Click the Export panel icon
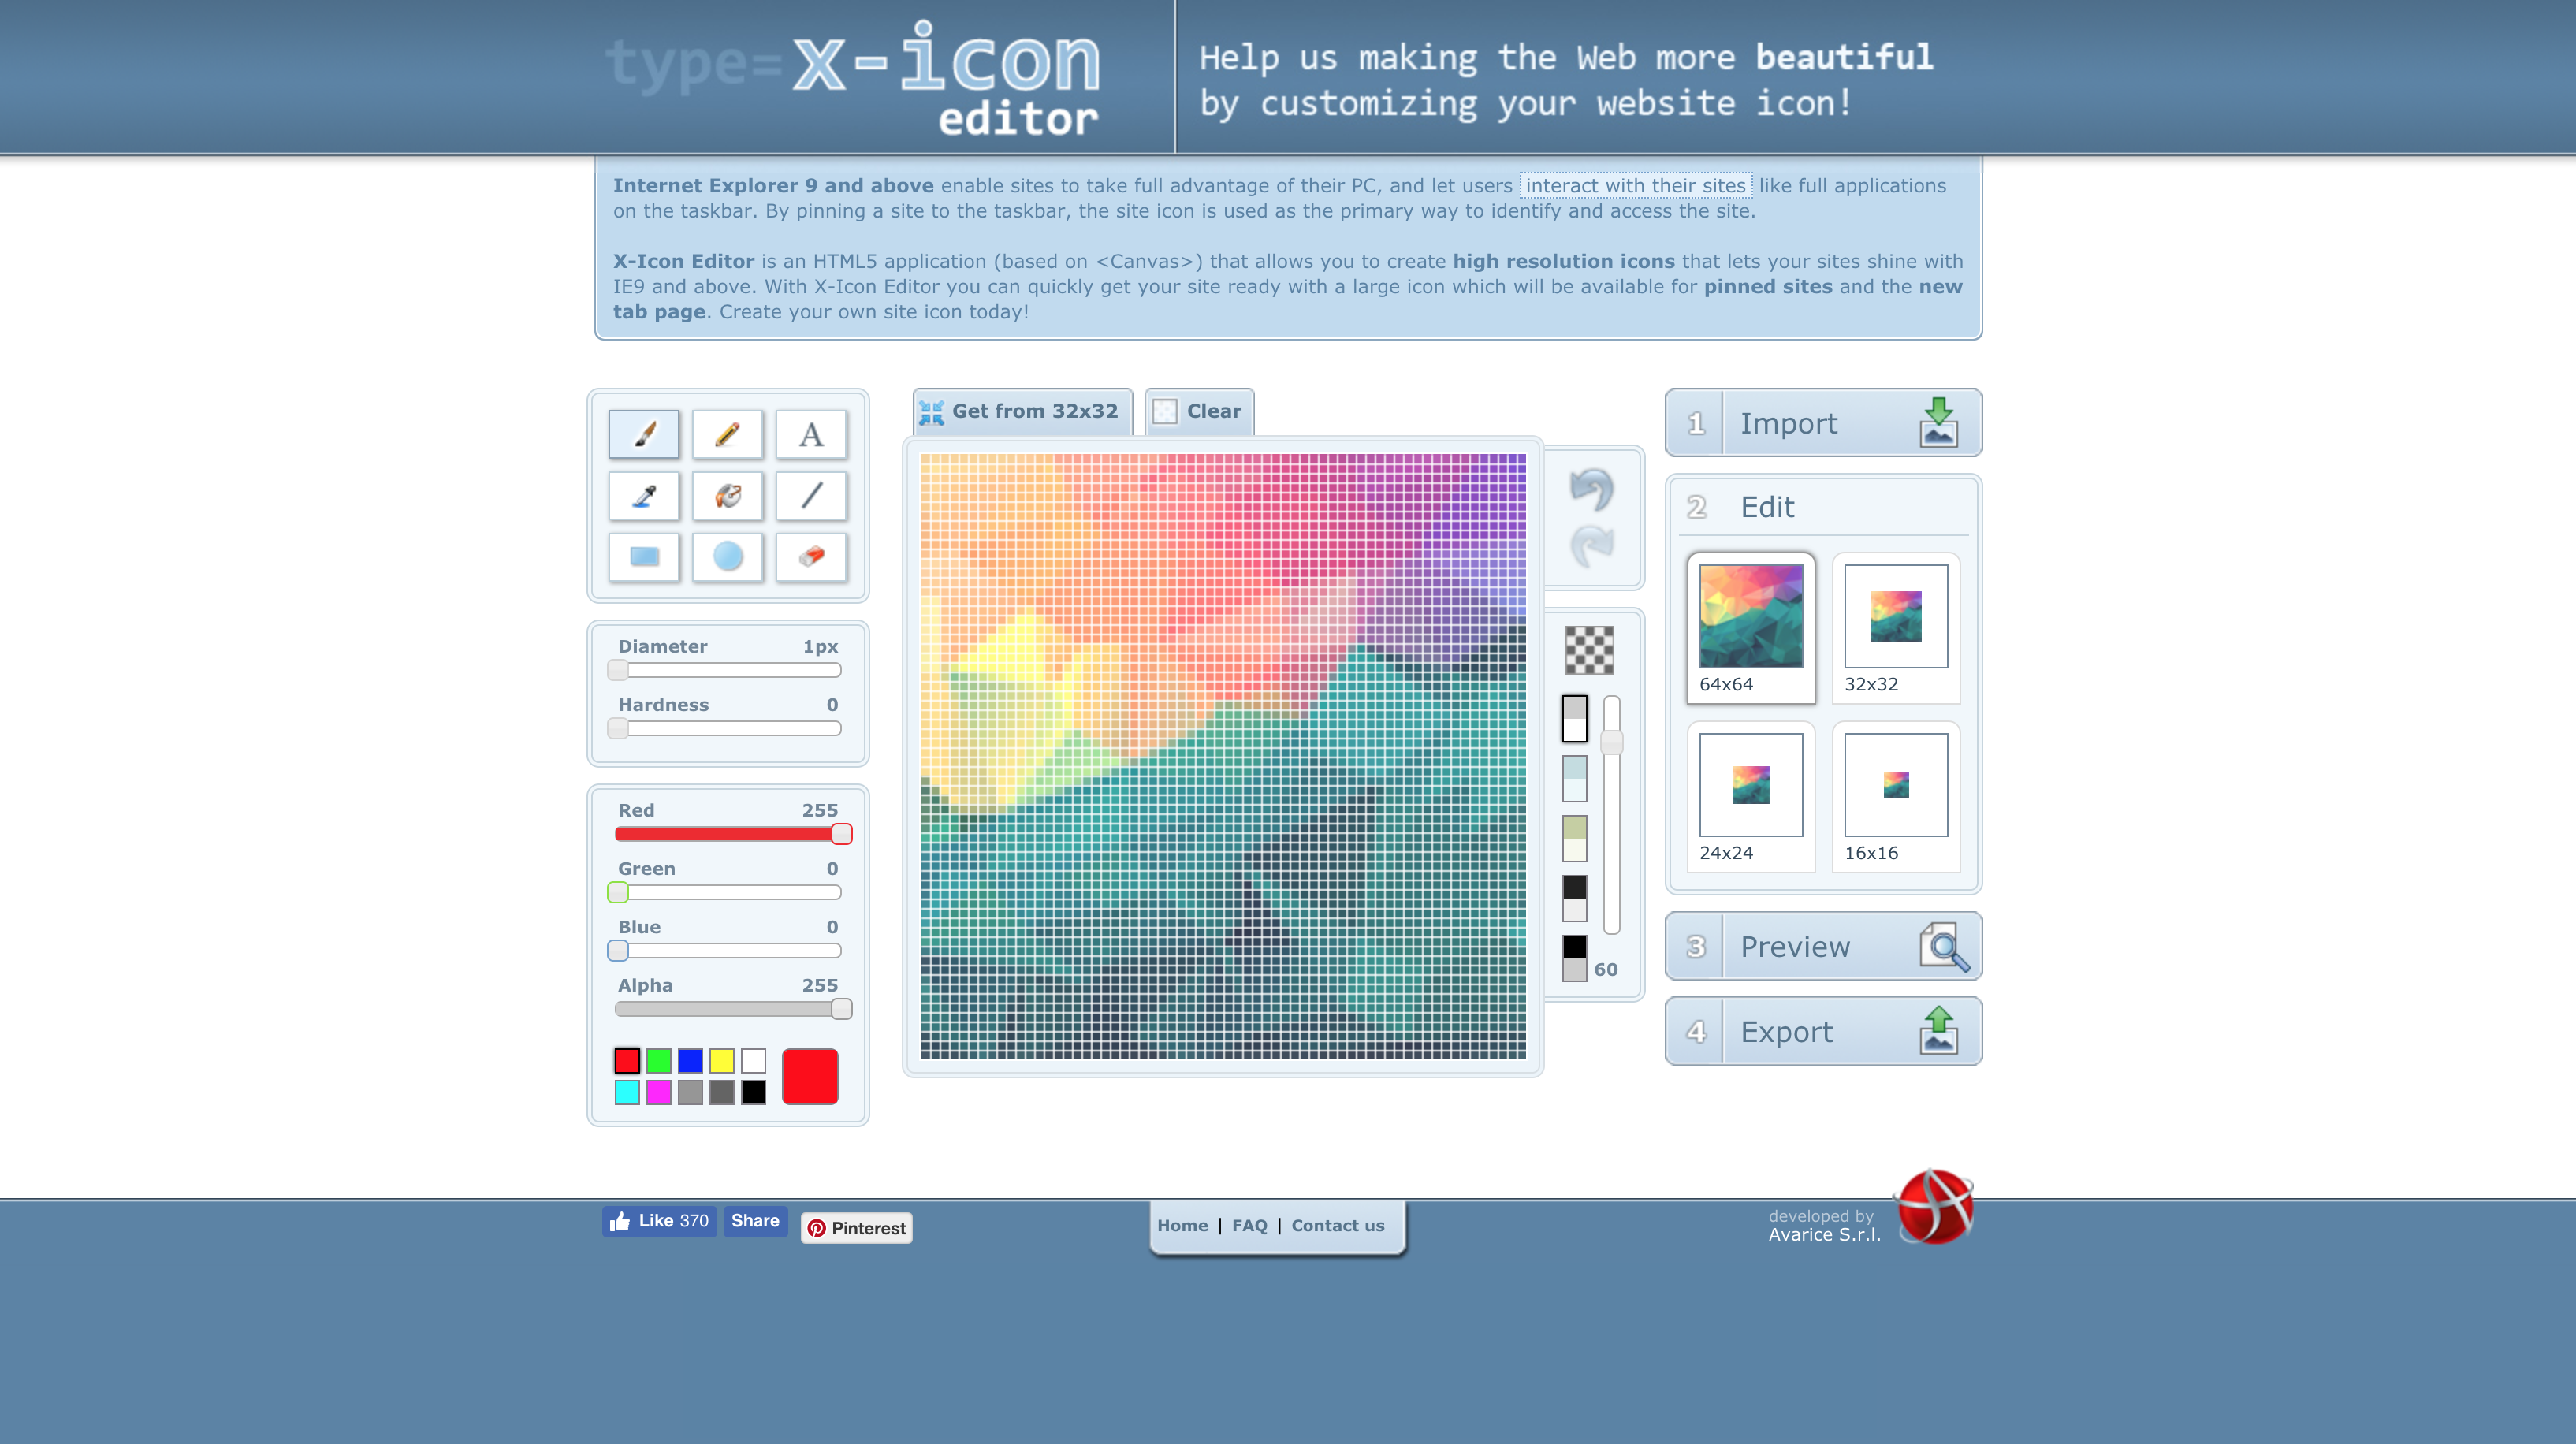This screenshot has width=2576, height=1444. pyautogui.click(x=1939, y=1032)
